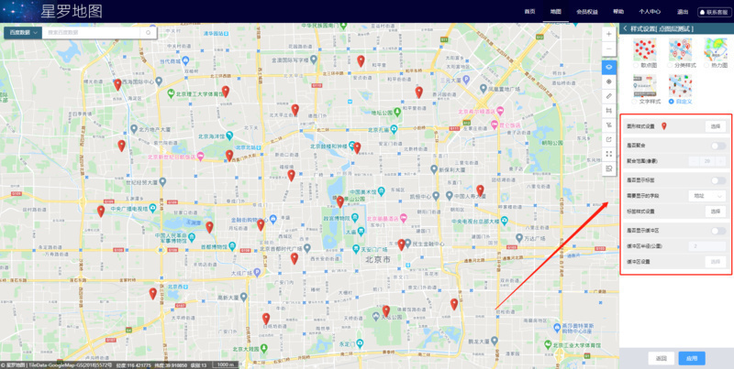This screenshot has width=734, height=369.
Task: Click the 1000 m scale bar in status bar
Action: coord(227,364)
